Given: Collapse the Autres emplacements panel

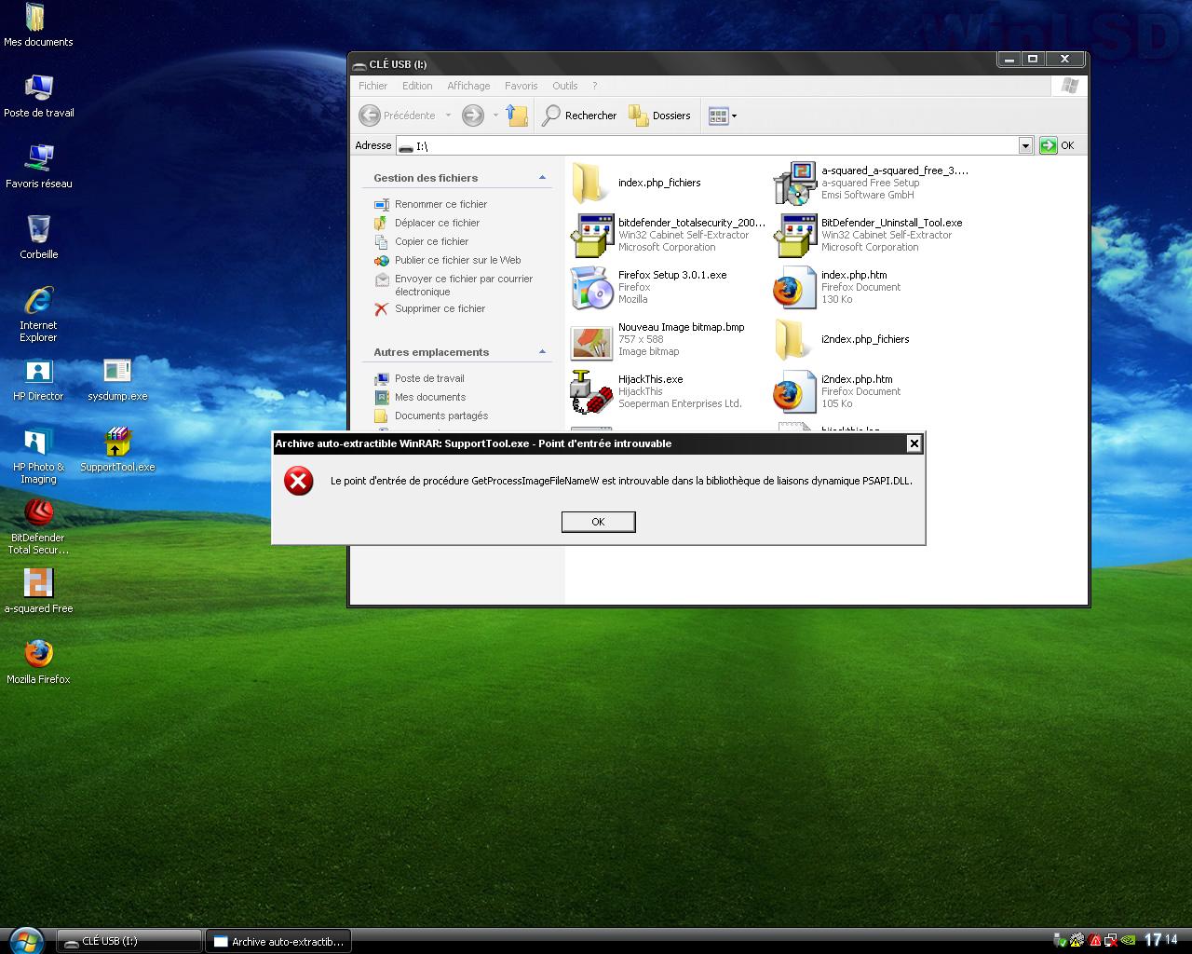Looking at the screenshot, I should pyautogui.click(x=542, y=352).
